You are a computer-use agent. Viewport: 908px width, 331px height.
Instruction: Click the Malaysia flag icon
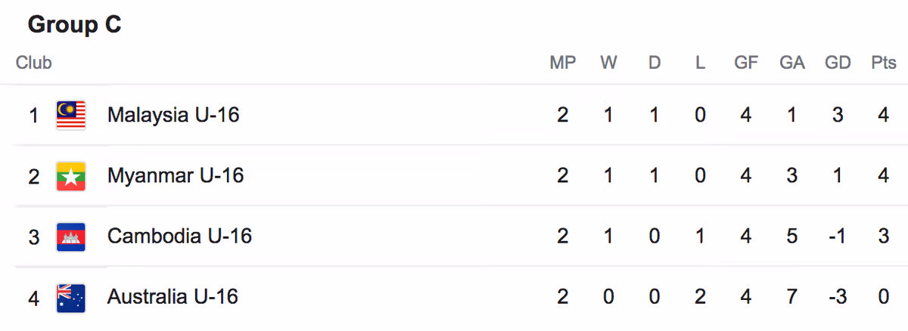tap(71, 116)
